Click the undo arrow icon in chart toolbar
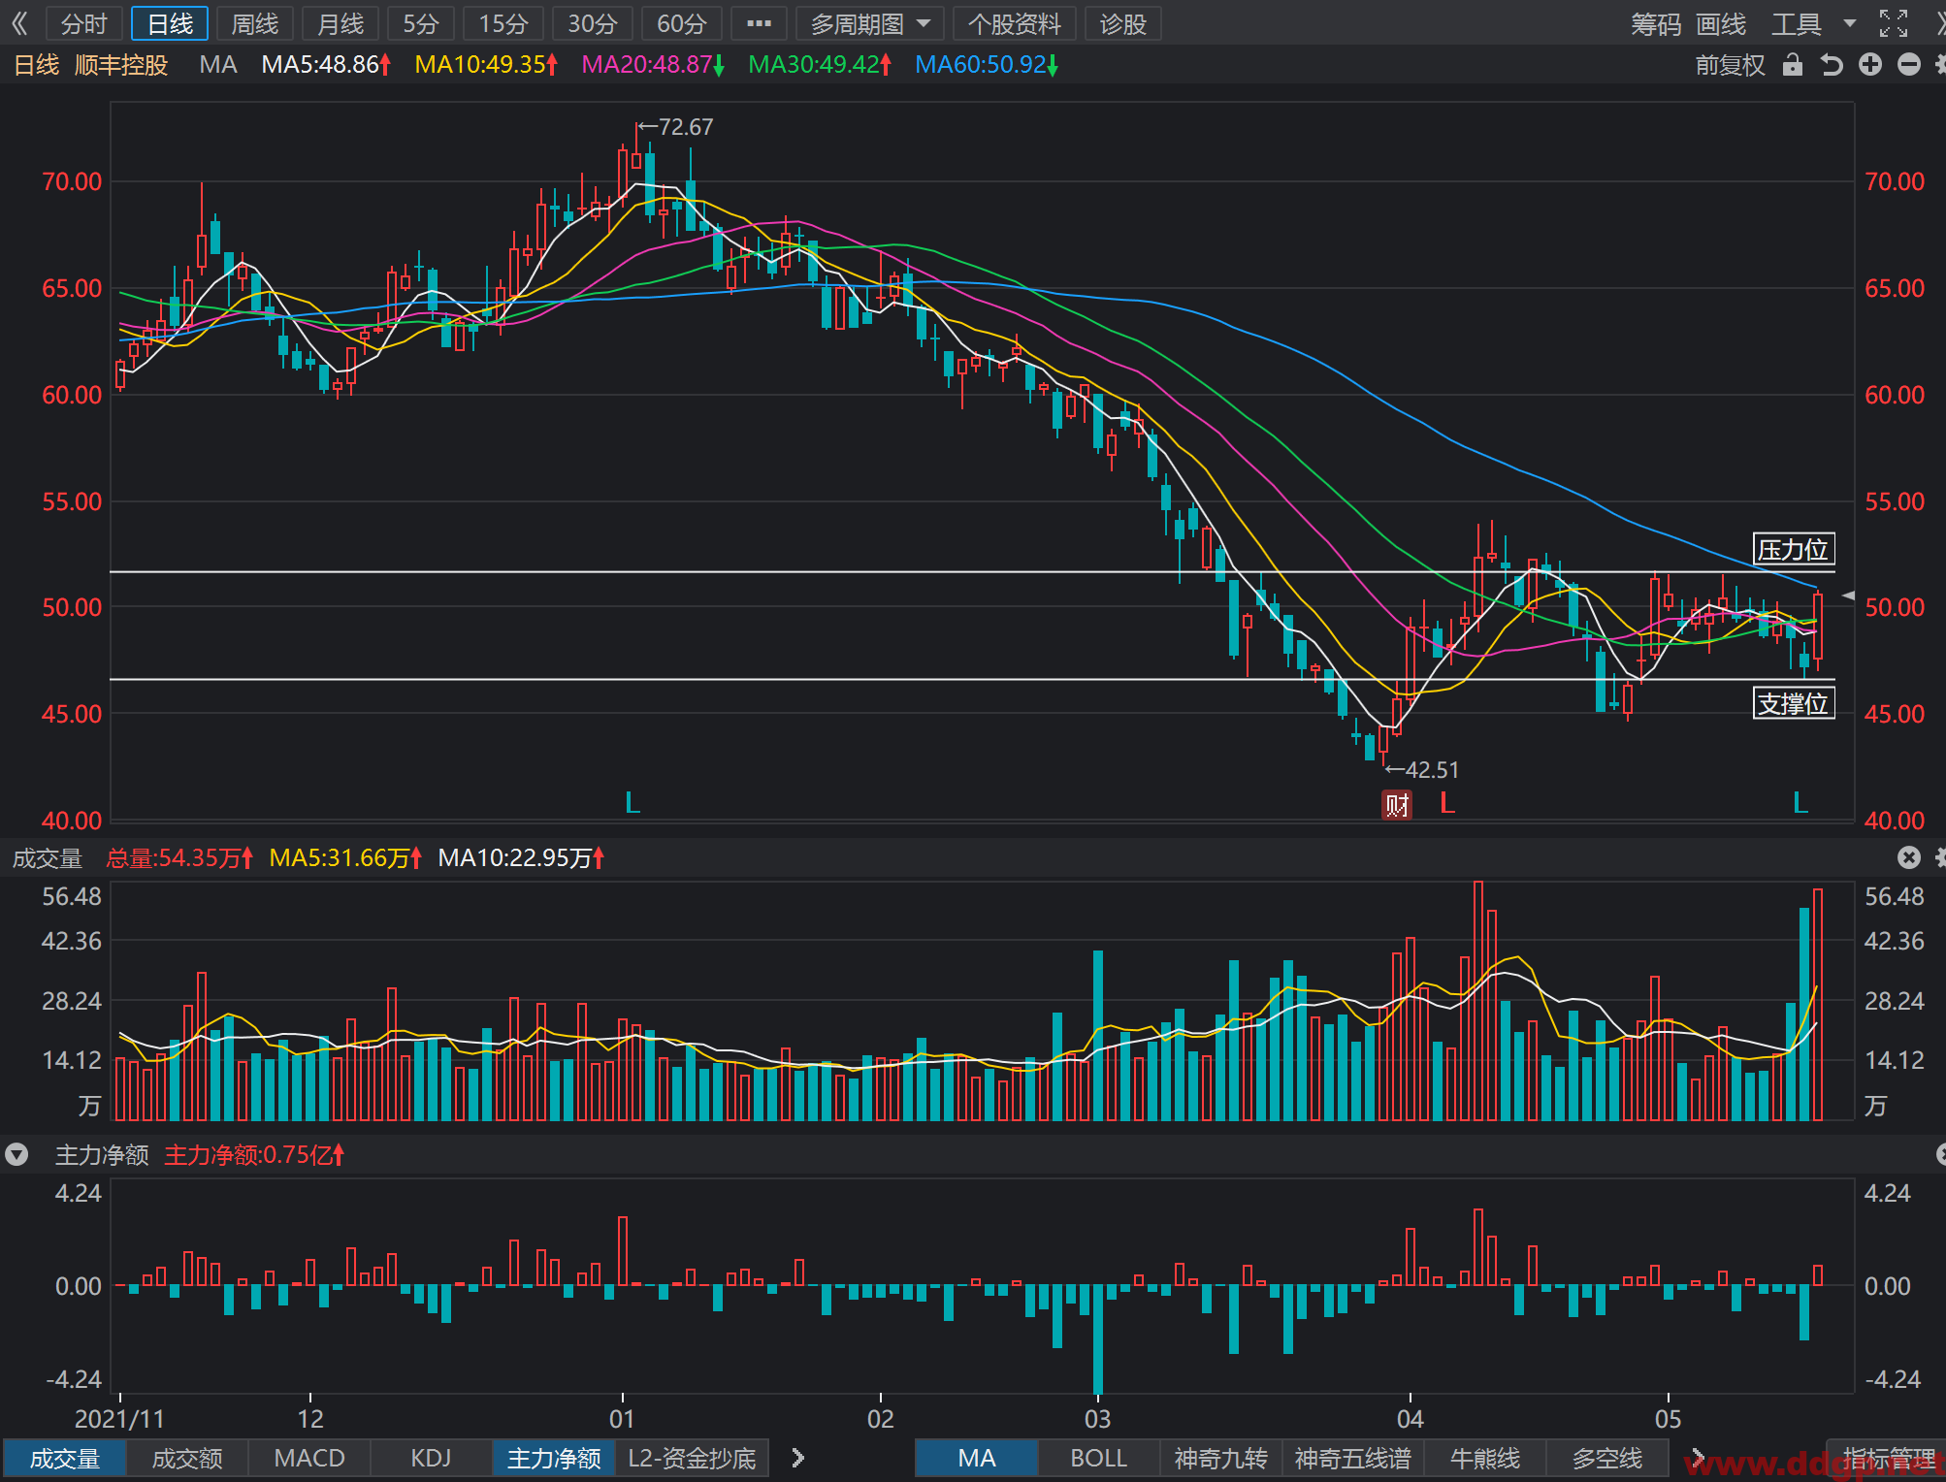The height and width of the screenshot is (1482, 1946). click(1832, 65)
